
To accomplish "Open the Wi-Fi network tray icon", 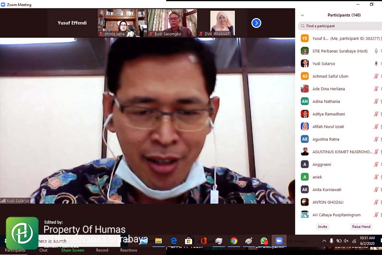I will click(x=354, y=241).
